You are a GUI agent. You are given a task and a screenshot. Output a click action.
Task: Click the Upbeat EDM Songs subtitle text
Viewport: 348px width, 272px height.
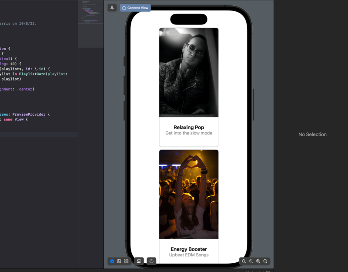pyautogui.click(x=189, y=255)
